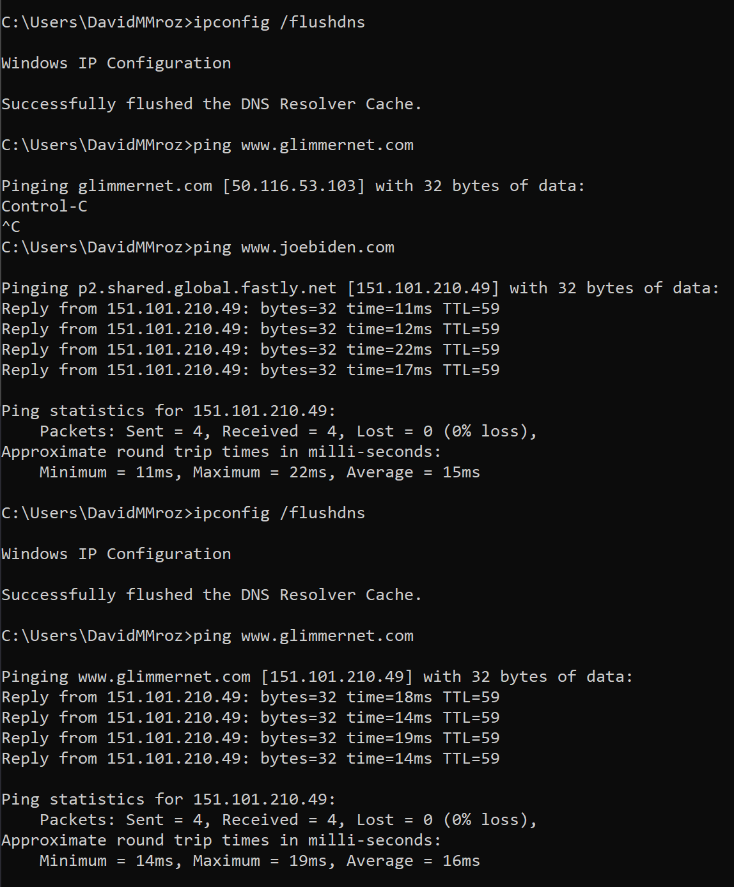Screen dimensions: 734x887
Task: Click the 'ping www.joebiden.com' command
Action: [x=293, y=247]
